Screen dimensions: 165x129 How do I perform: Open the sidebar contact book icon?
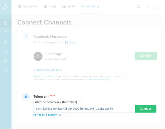(x=5, y=42)
